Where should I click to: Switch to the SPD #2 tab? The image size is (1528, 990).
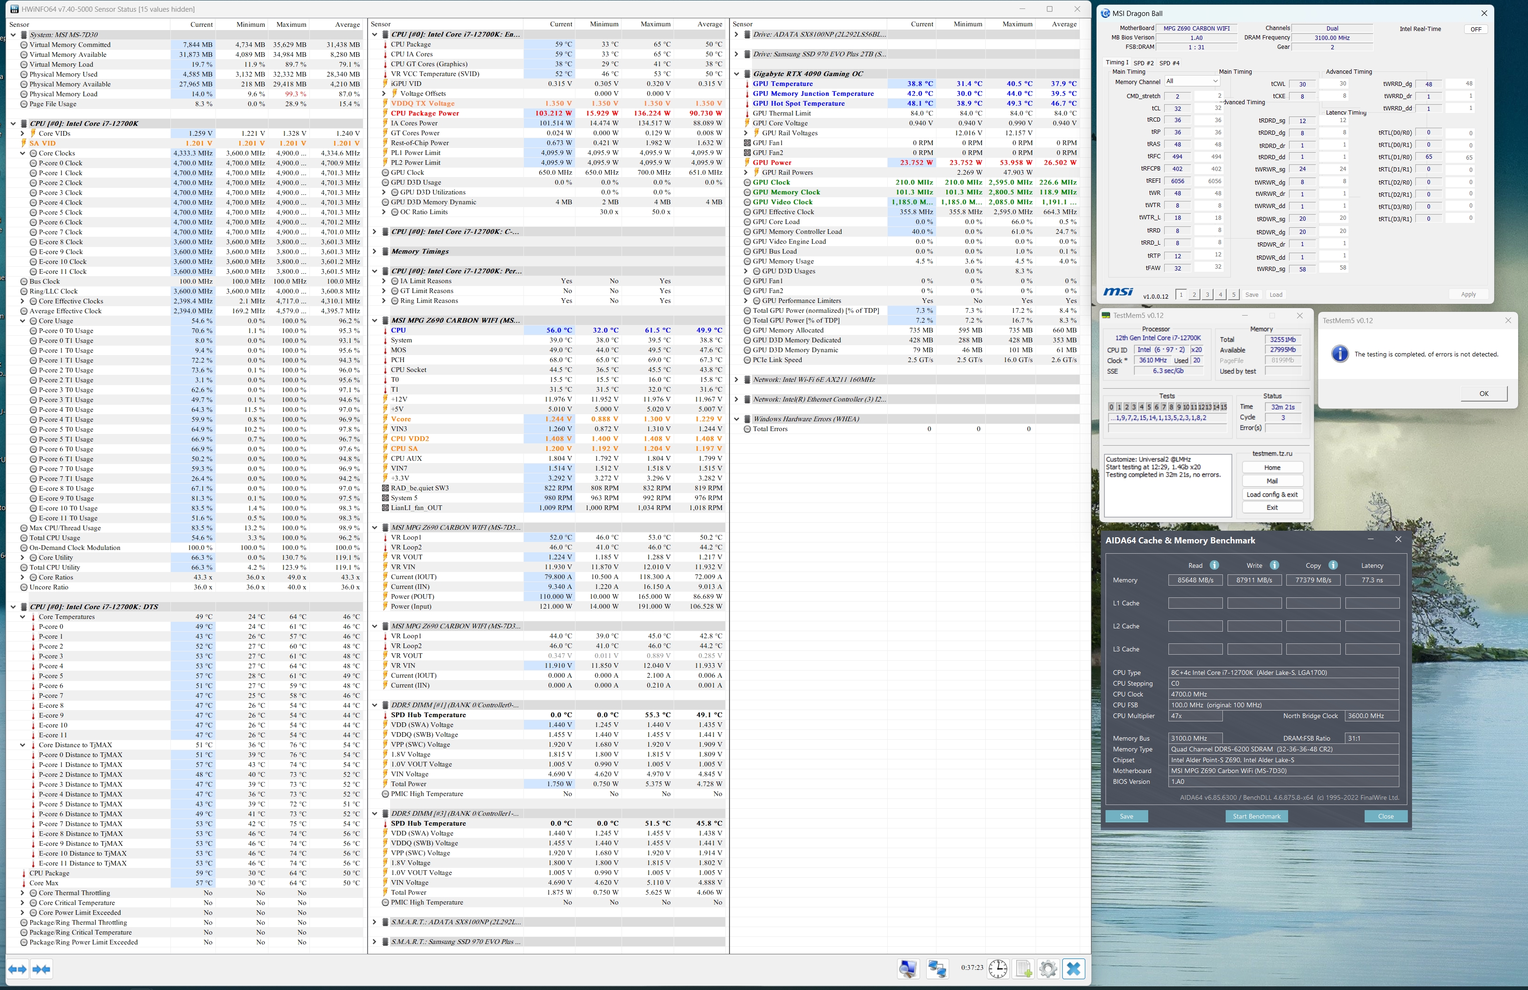click(x=1143, y=63)
